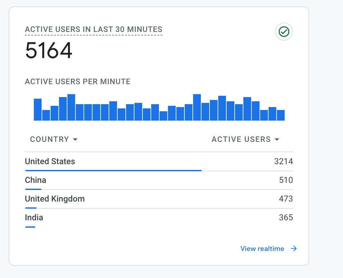
Task: Click the 510 active users value
Action: (x=286, y=180)
